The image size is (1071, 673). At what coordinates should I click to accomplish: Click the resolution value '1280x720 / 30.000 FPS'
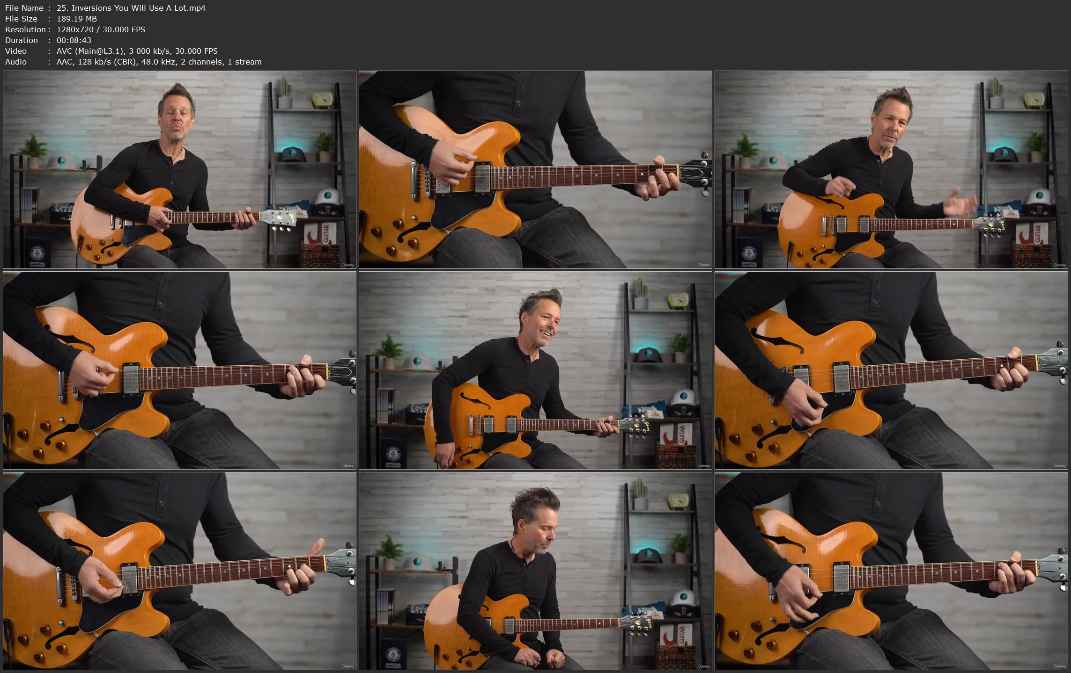pos(101,29)
